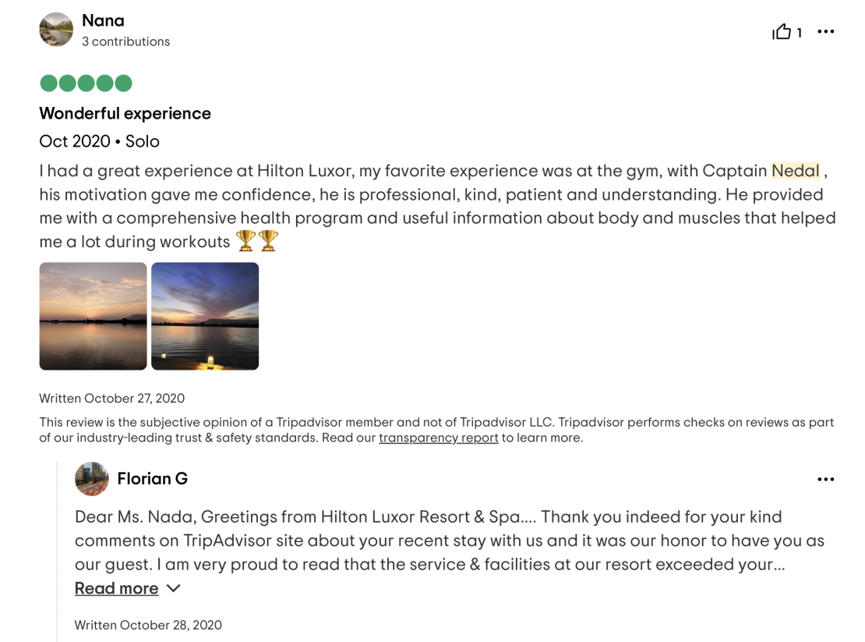Expand the reply with Read more
The height and width of the screenshot is (642, 865).
click(116, 588)
